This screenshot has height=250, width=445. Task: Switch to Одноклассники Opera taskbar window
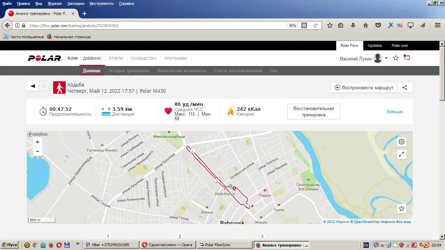tap(168, 245)
